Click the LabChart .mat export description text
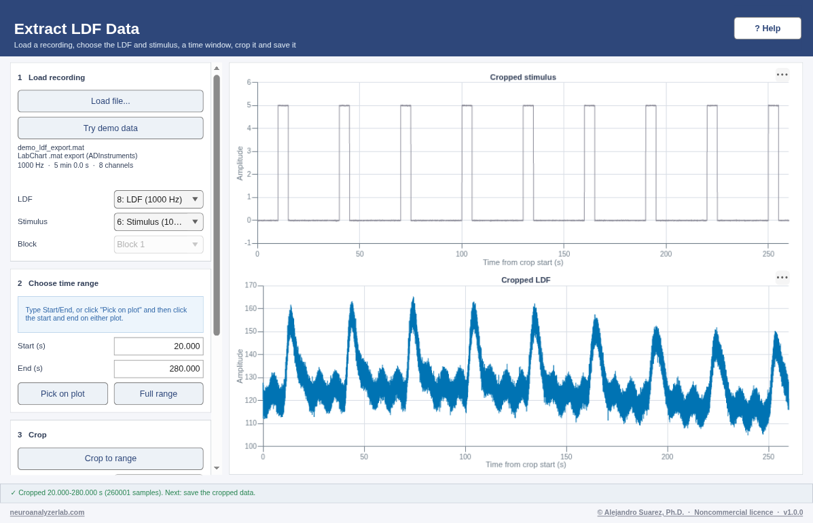813x523 pixels. tap(77, 156)
